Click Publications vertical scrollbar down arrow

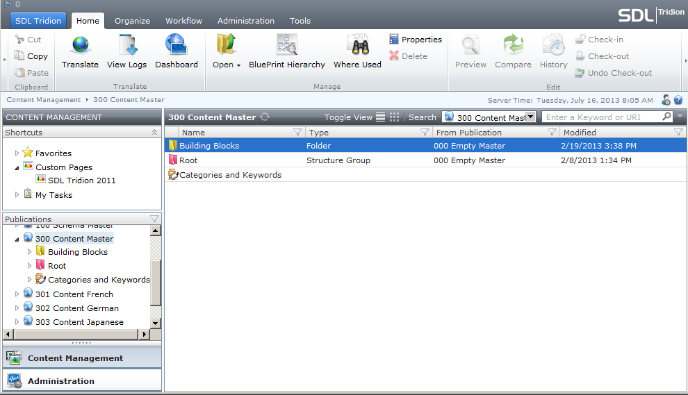tap(156, 323)
